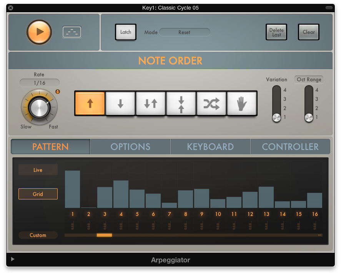Open the Custom pattern menu
Screen dimensions: 341x275
click(38, 235)
